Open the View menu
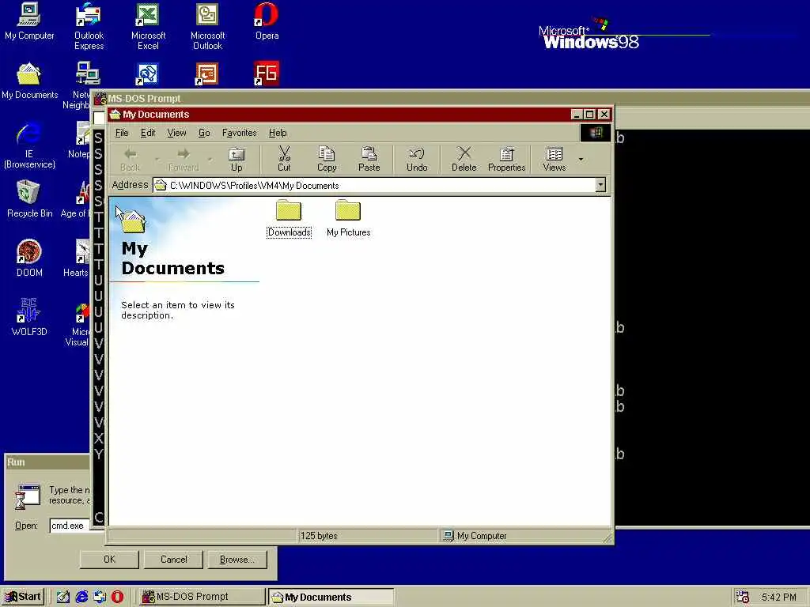810x607 pixels. [176, 133]
